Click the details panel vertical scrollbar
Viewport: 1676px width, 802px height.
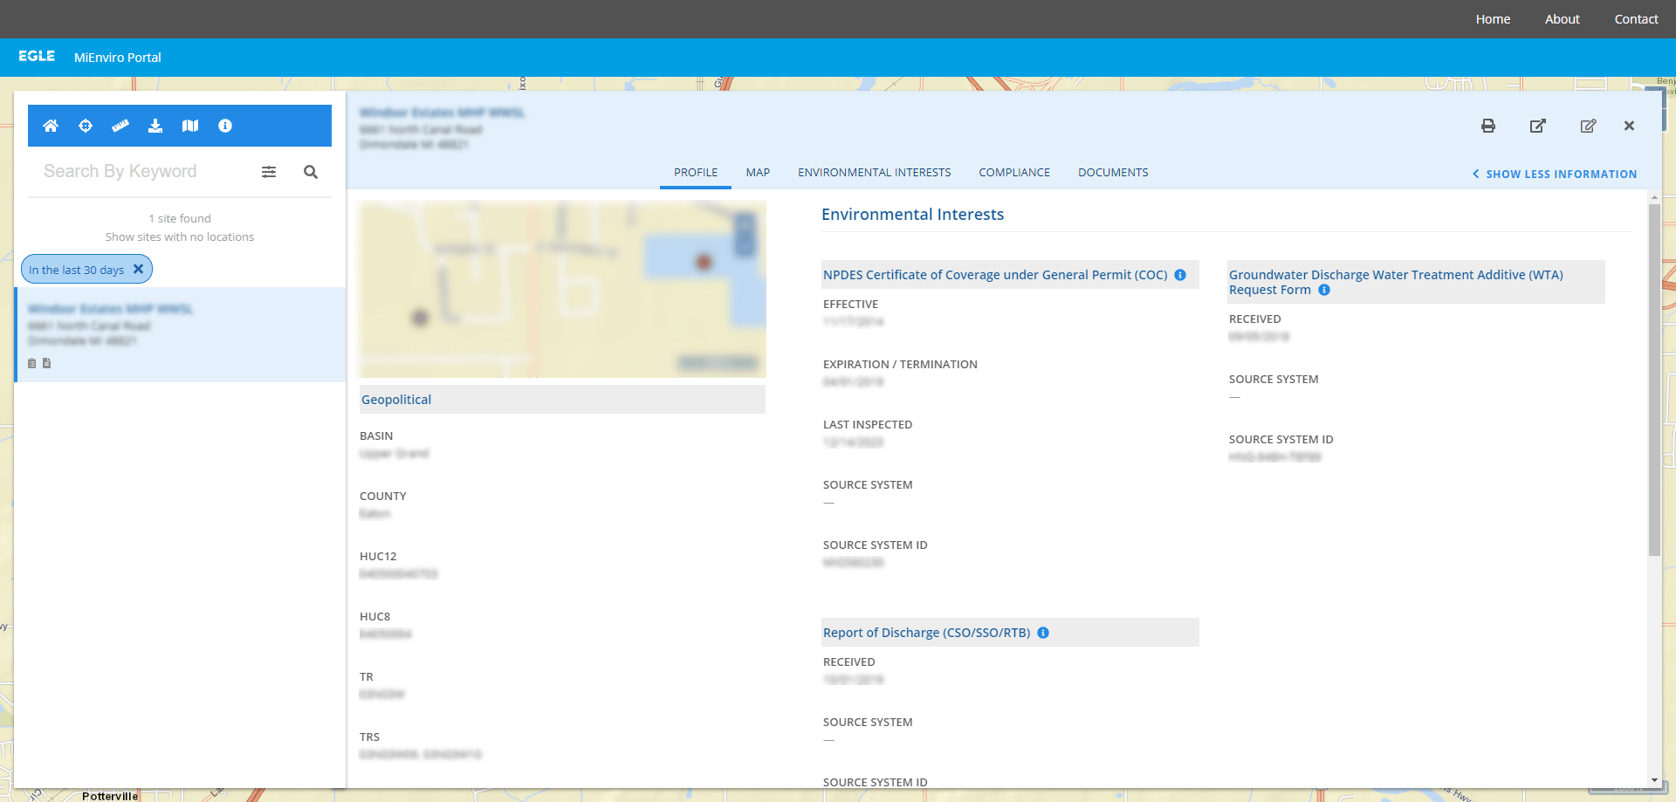[x=1654, y=380]
